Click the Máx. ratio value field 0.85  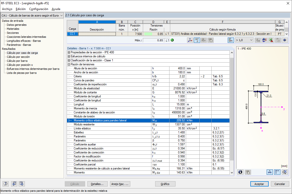pos(153,40)
